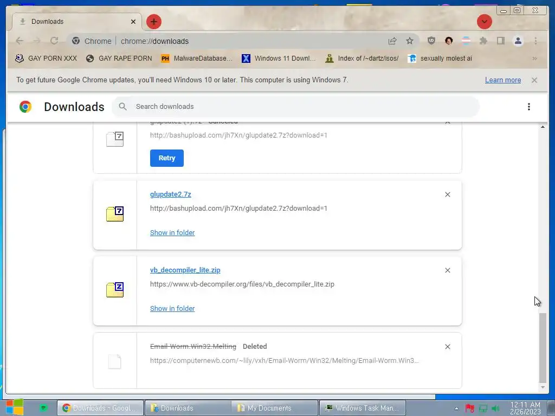Image resolution: width=555 pixels, height=416 pixels.
Task: Click the blank file icon of the deleted download
Action: click(x=114, y=361)
